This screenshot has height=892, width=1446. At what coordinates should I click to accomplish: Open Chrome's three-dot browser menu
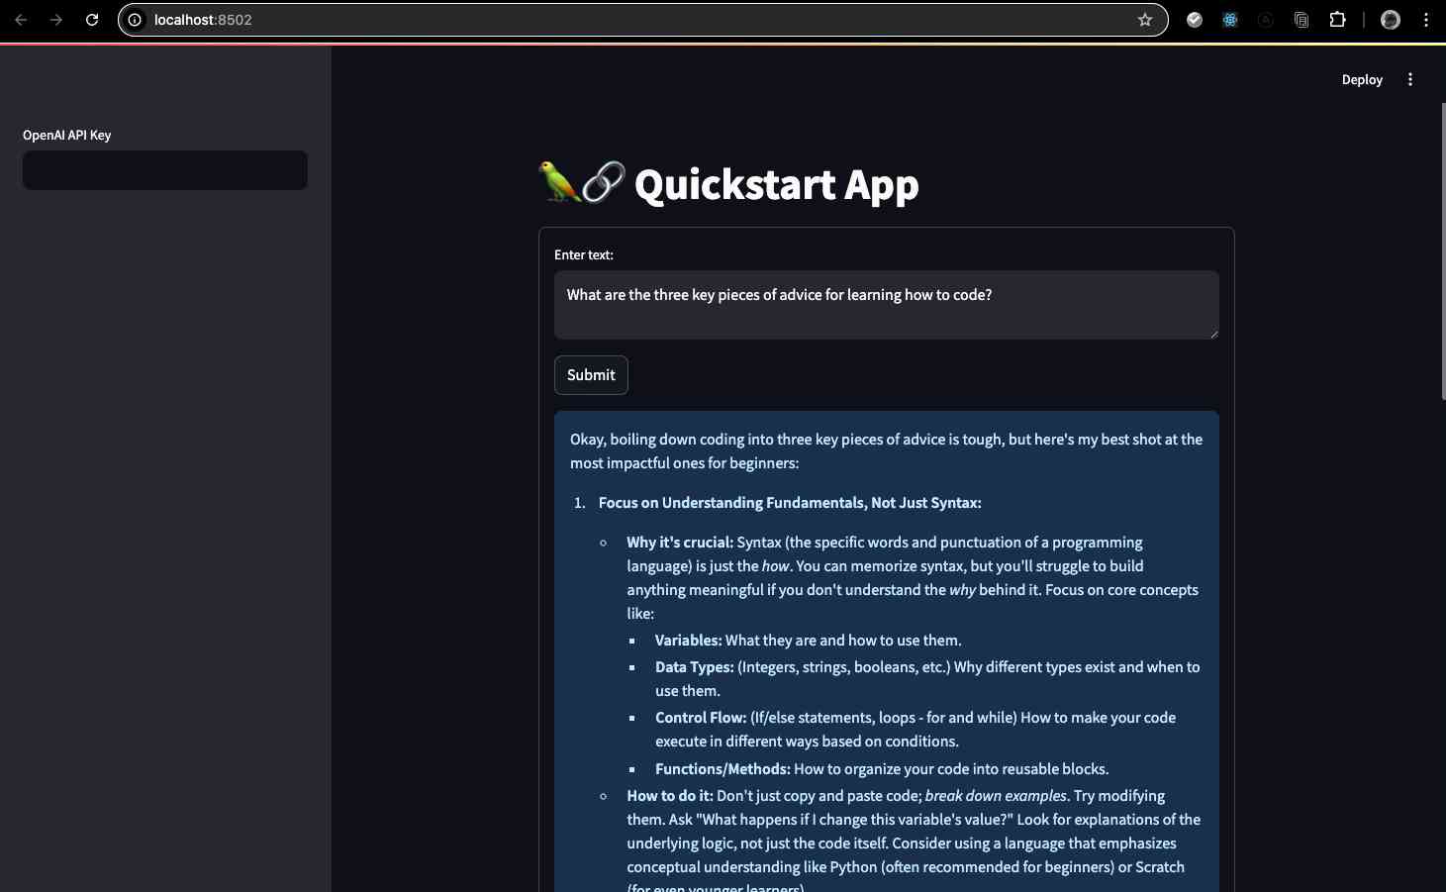pyautogui.click(x=1426, y=20)
